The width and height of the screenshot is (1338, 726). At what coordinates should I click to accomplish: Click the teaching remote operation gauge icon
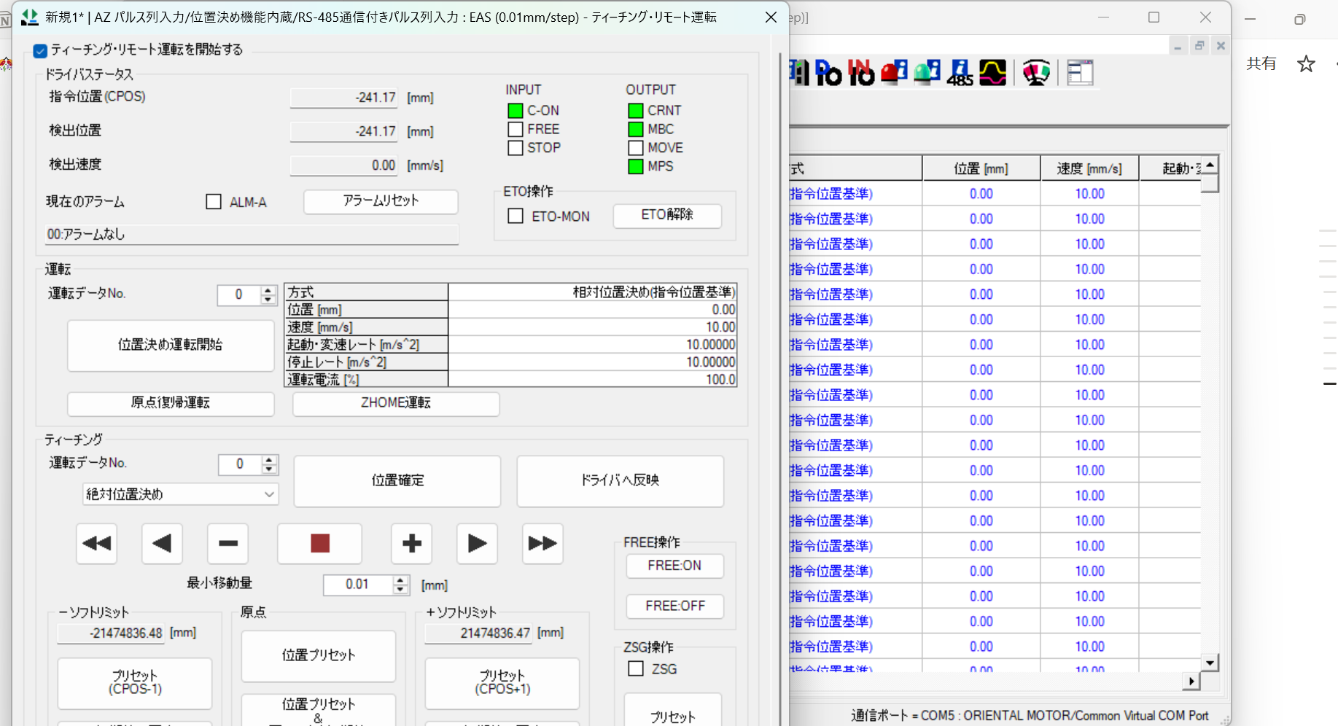pyautogui.click(x=1036, y=73)
